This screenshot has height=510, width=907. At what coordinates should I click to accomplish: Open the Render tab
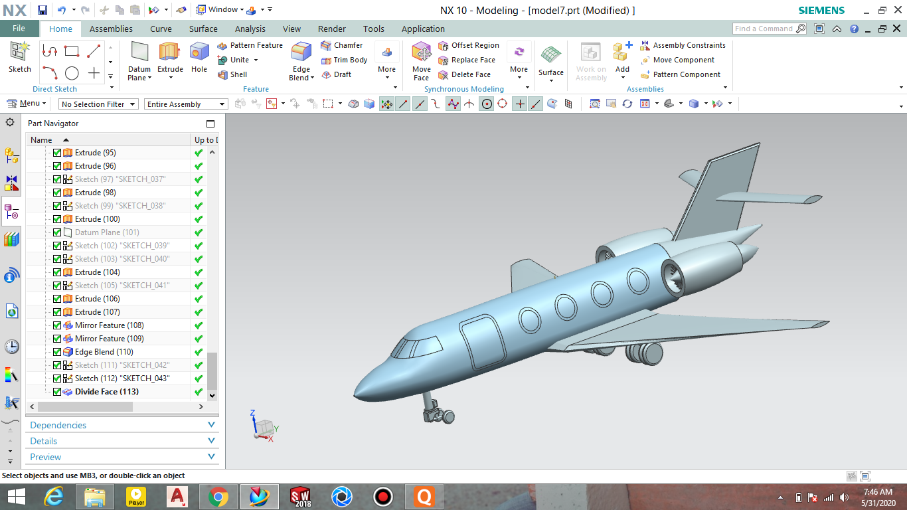coord(332,29)
